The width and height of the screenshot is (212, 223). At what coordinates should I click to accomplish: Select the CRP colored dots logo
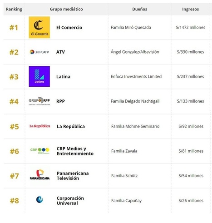[x=39, y=151]
